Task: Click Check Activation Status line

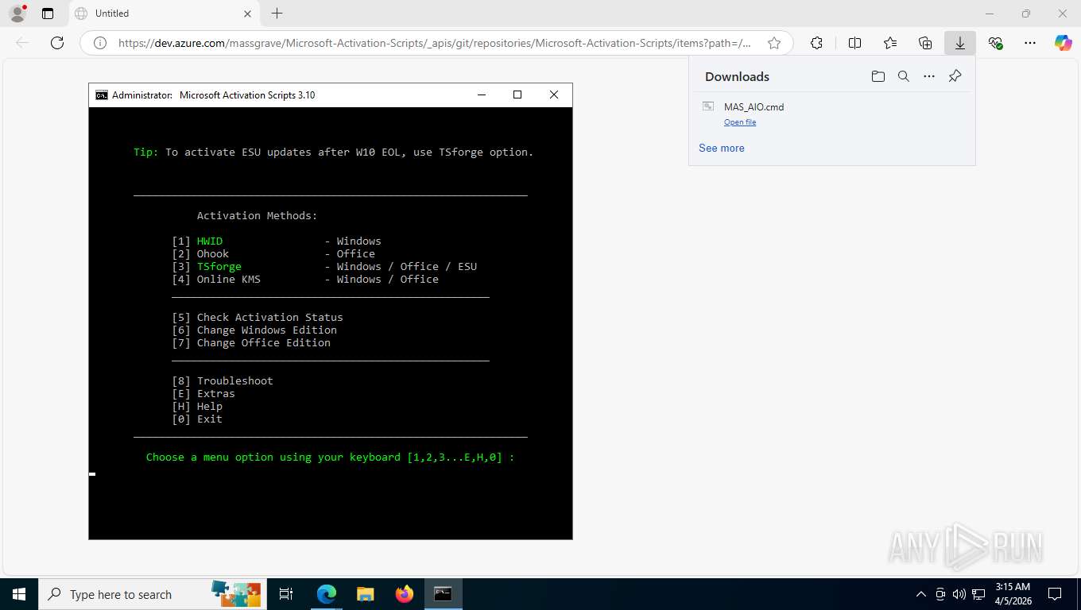Action: tap(258, 318)
